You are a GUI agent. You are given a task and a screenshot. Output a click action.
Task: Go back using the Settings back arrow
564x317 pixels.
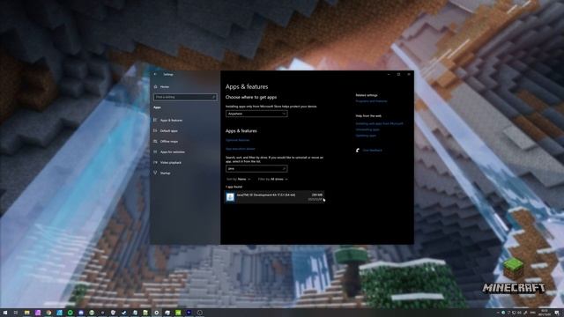pyautogui.click(x=155, y=74)
